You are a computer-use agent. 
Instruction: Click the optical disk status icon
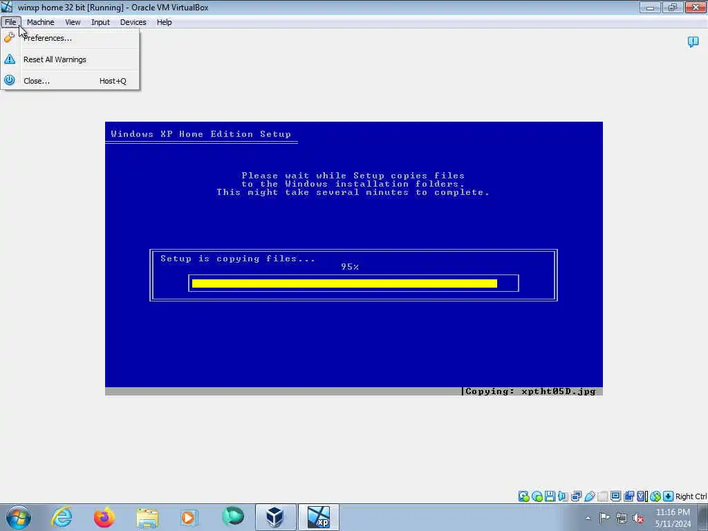[537, 496]
